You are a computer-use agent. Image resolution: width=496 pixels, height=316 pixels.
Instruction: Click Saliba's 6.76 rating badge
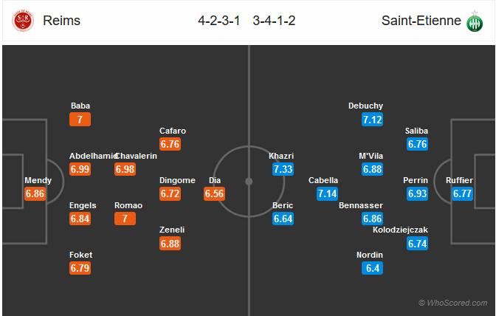[416, 145]
